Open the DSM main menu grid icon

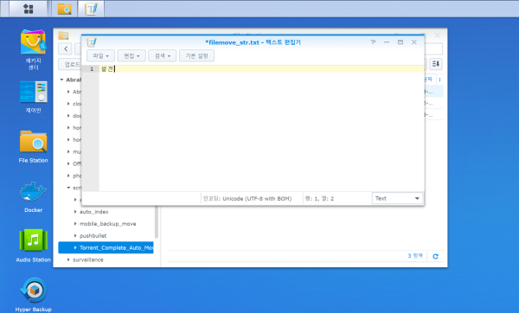[29, 9]
